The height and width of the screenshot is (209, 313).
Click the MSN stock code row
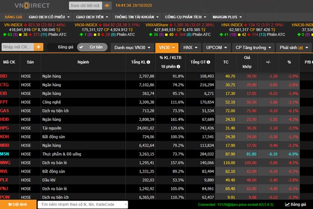point(5,154)
